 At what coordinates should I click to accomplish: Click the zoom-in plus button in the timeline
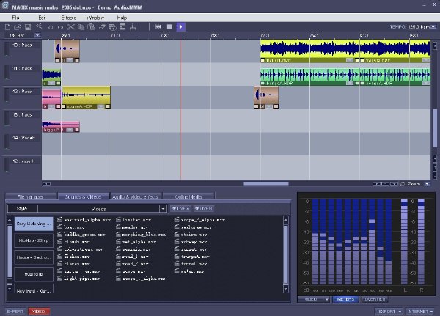(394, 184)
